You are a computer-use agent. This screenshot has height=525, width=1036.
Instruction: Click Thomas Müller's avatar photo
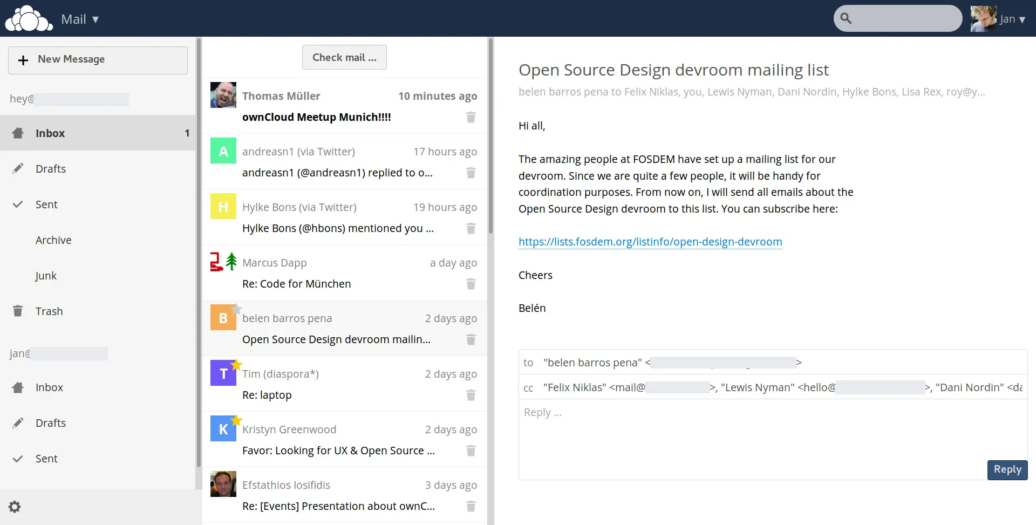coord(223,95)
